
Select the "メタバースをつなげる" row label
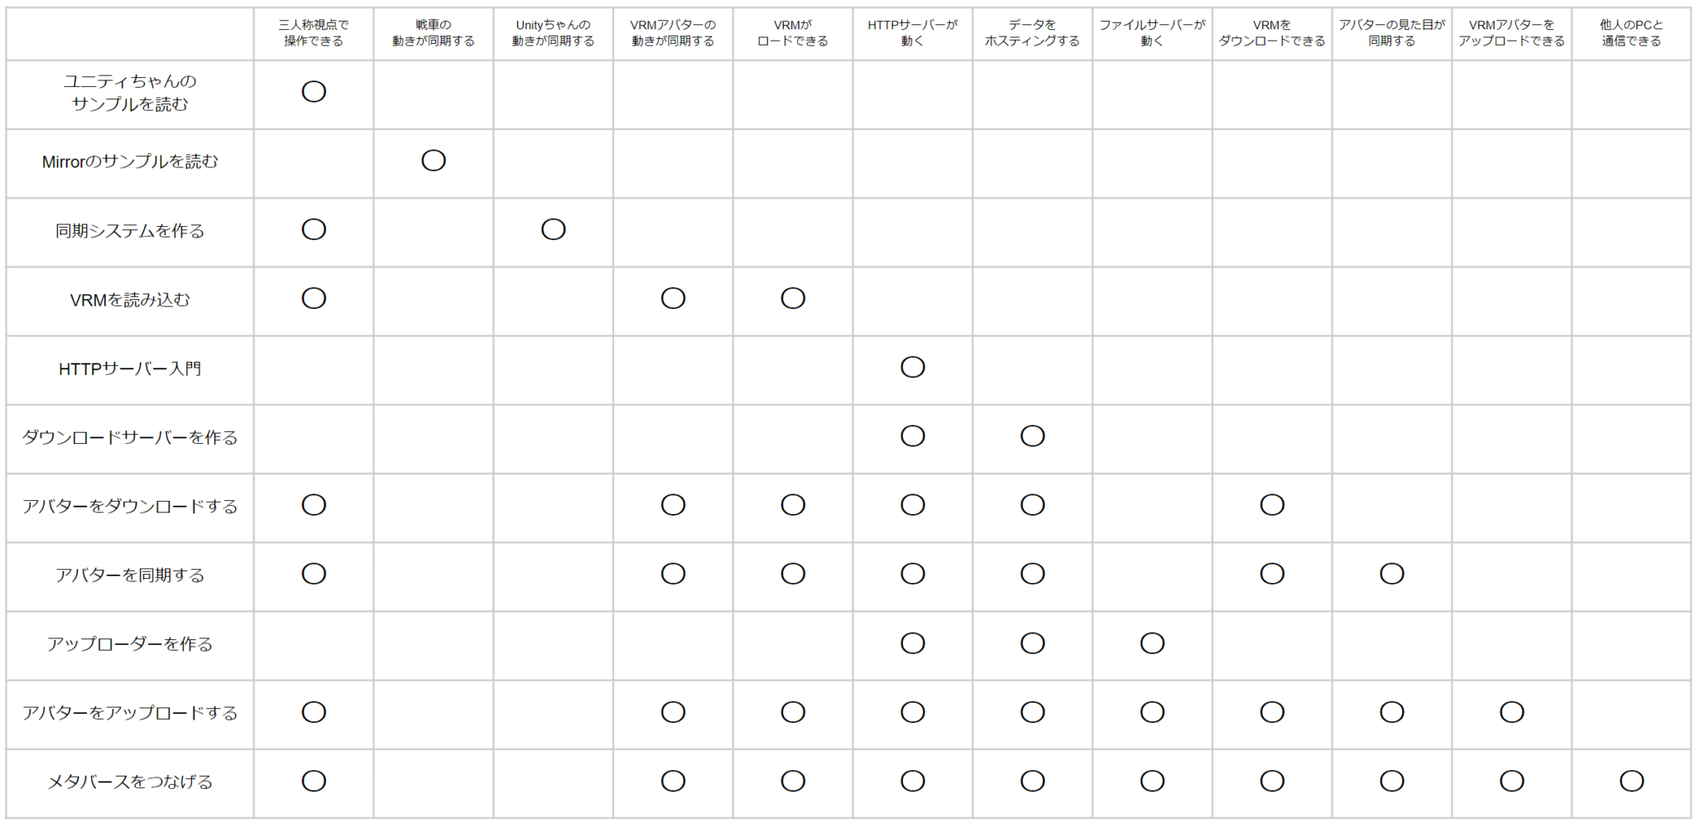pos(130,782)
